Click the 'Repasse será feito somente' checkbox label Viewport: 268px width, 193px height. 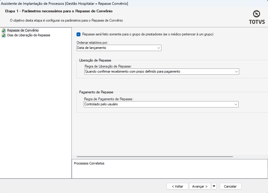coord(148,34)
